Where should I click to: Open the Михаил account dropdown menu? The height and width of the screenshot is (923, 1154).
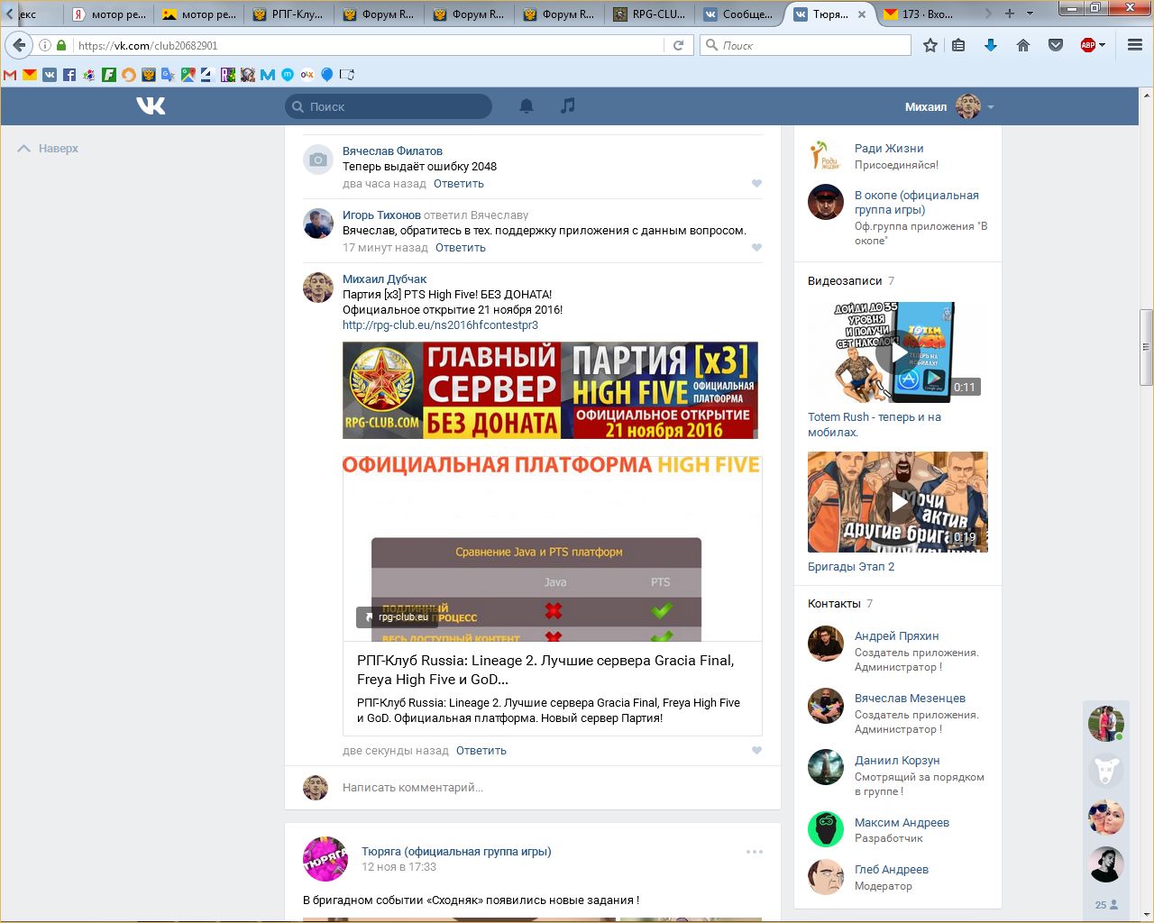[x=950, y=106]
